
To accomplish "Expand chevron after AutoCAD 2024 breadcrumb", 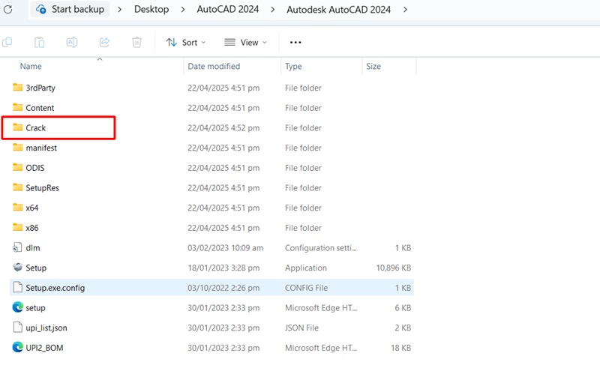I will click(x=272, y=9).
